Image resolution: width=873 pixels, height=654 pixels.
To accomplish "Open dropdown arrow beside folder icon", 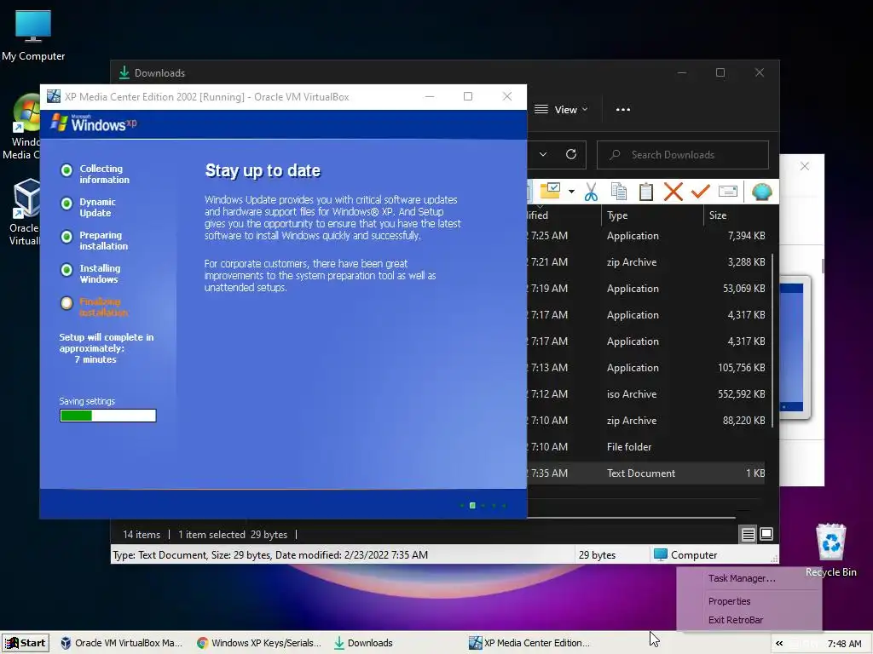I will pyautogui.click(x=571, y=192).
